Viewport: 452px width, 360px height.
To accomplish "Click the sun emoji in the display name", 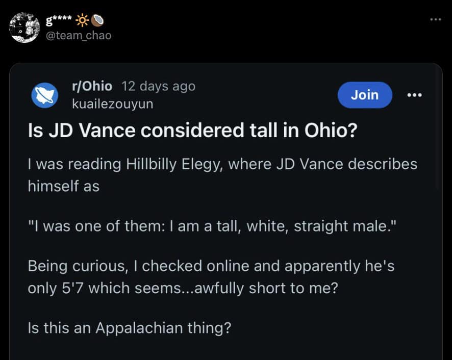I will (81, 20).
